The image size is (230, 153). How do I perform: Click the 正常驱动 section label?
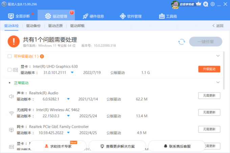pyautogui.click(x=21, y=83)
